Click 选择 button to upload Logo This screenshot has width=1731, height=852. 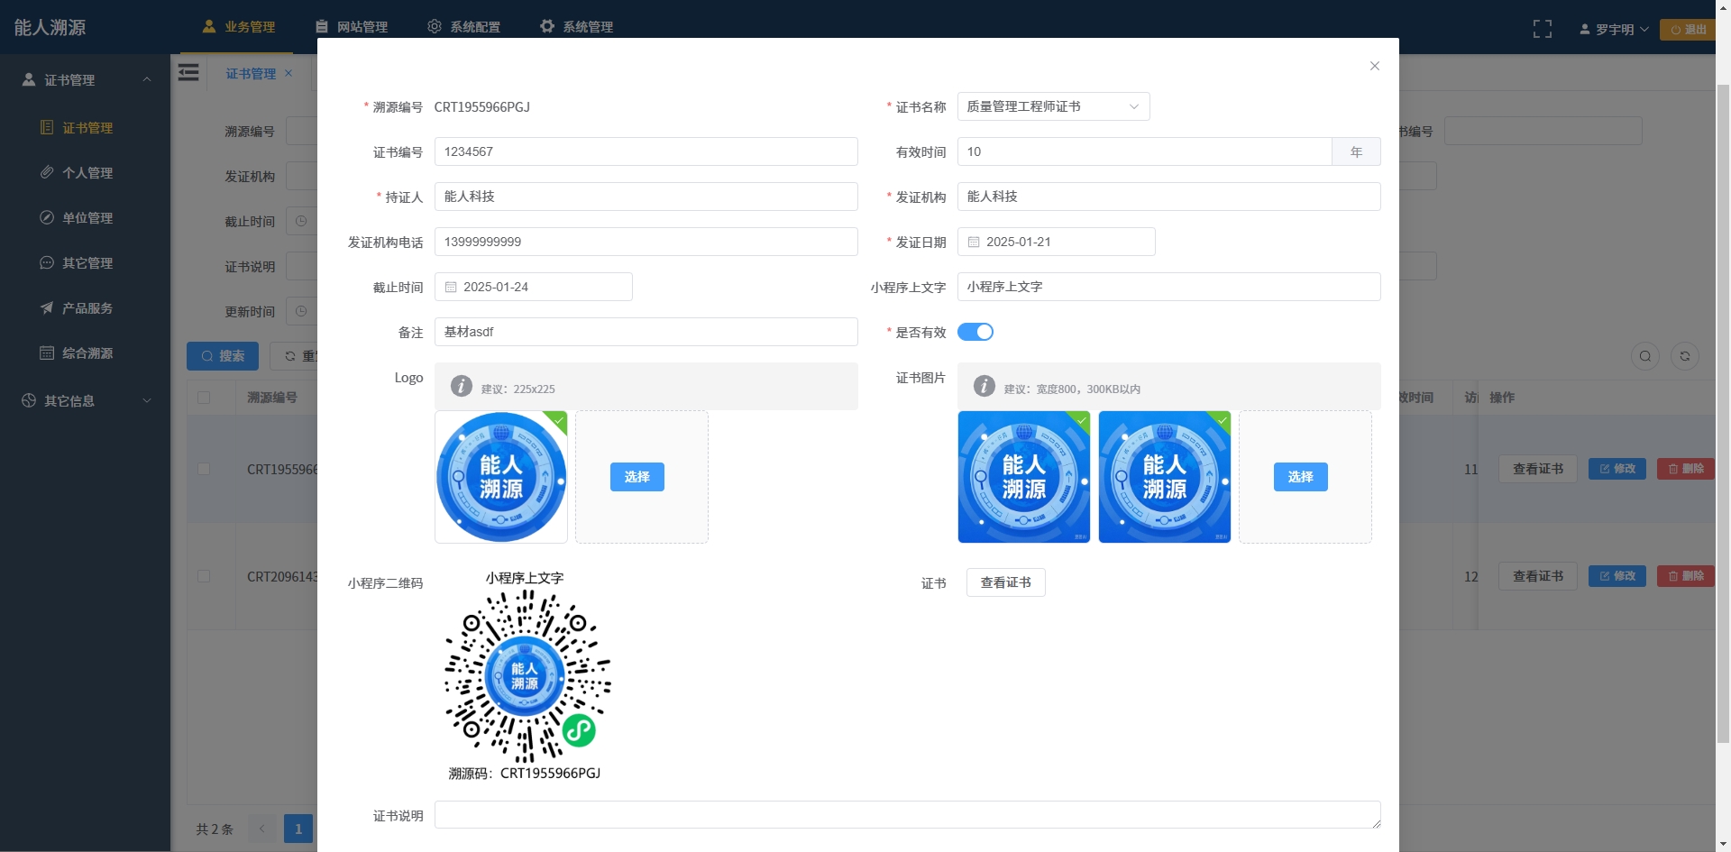[637, 477]
